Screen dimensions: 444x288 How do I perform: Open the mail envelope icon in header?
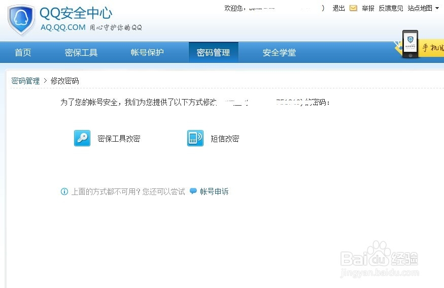(353, 8)
